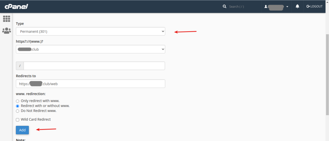Open the redirect Type dropdown
The image size is (329, 141).
coord(90,31)
